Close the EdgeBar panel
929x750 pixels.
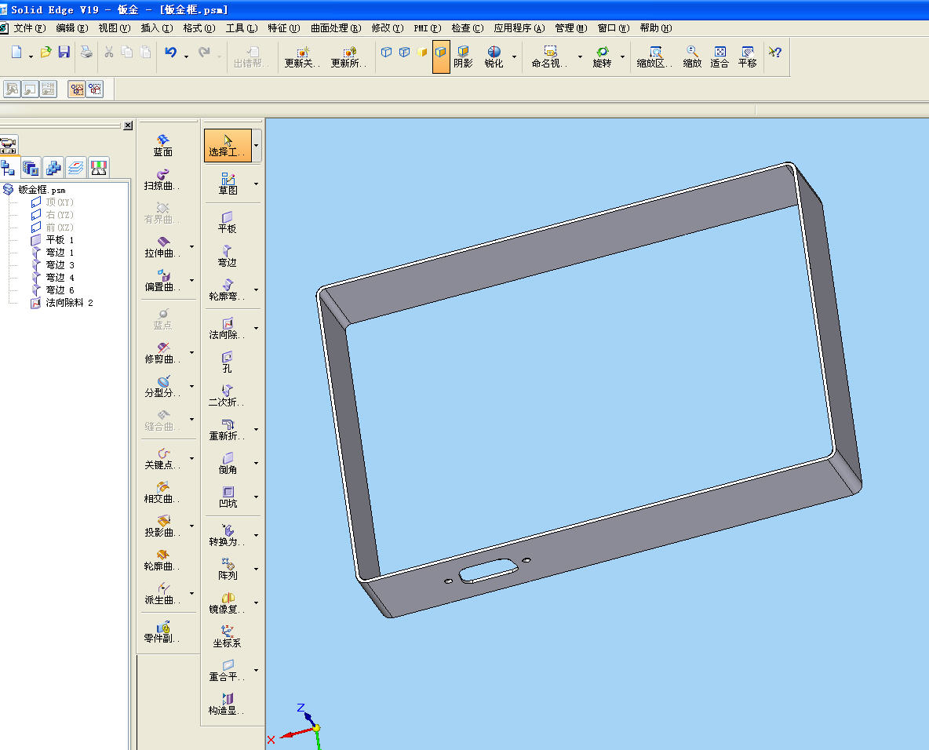click(x=128, y=126)
